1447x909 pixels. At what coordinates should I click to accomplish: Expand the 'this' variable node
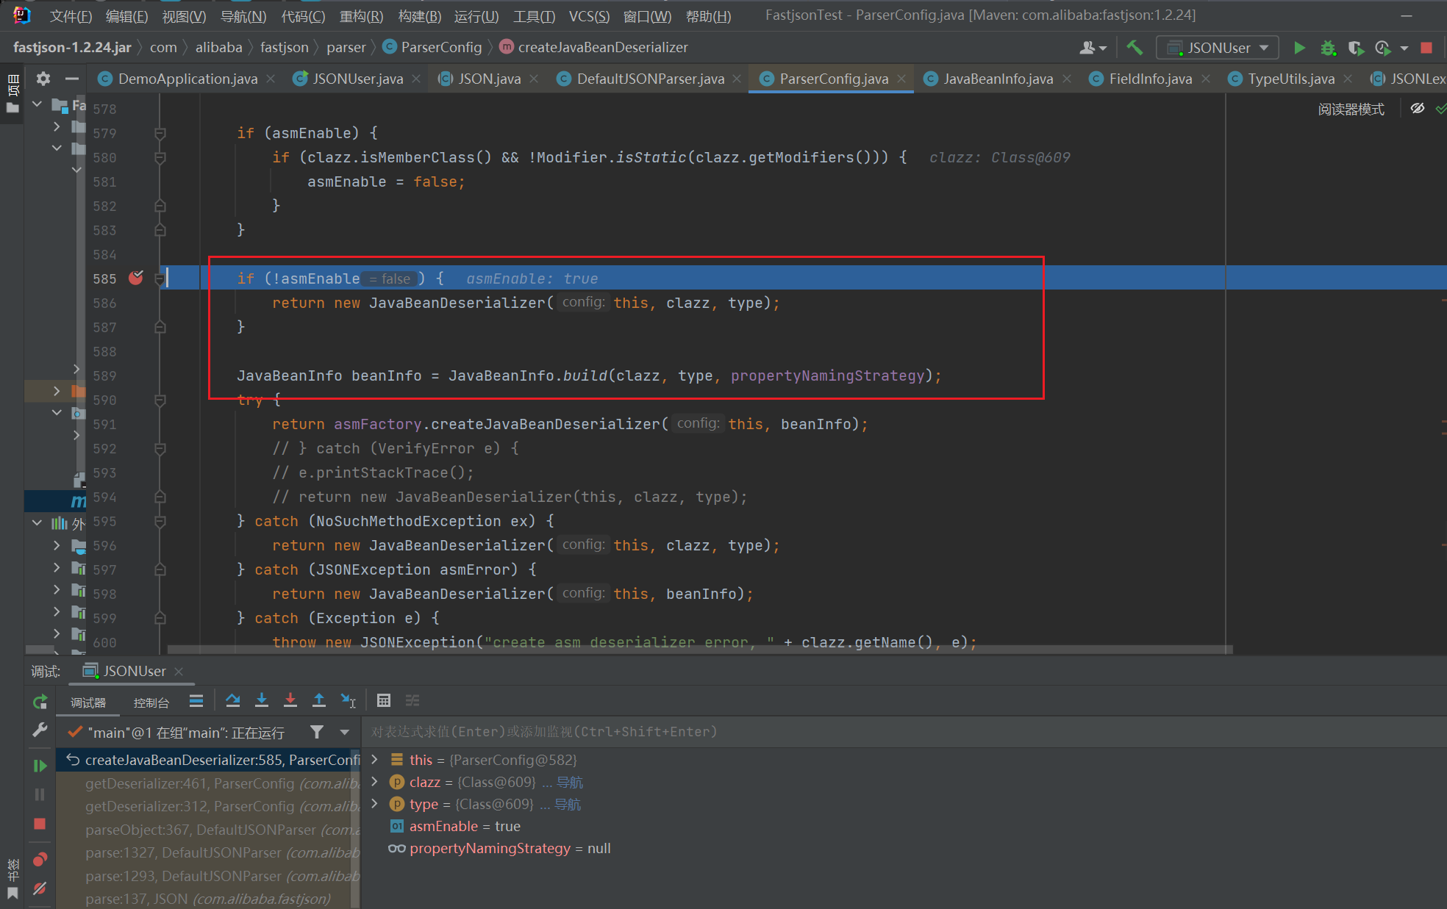[375, 759]
